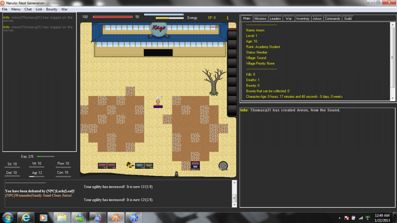397x223 pixels.
Task: Click the Agi: 12 stat
Action: tap(37, 173)
